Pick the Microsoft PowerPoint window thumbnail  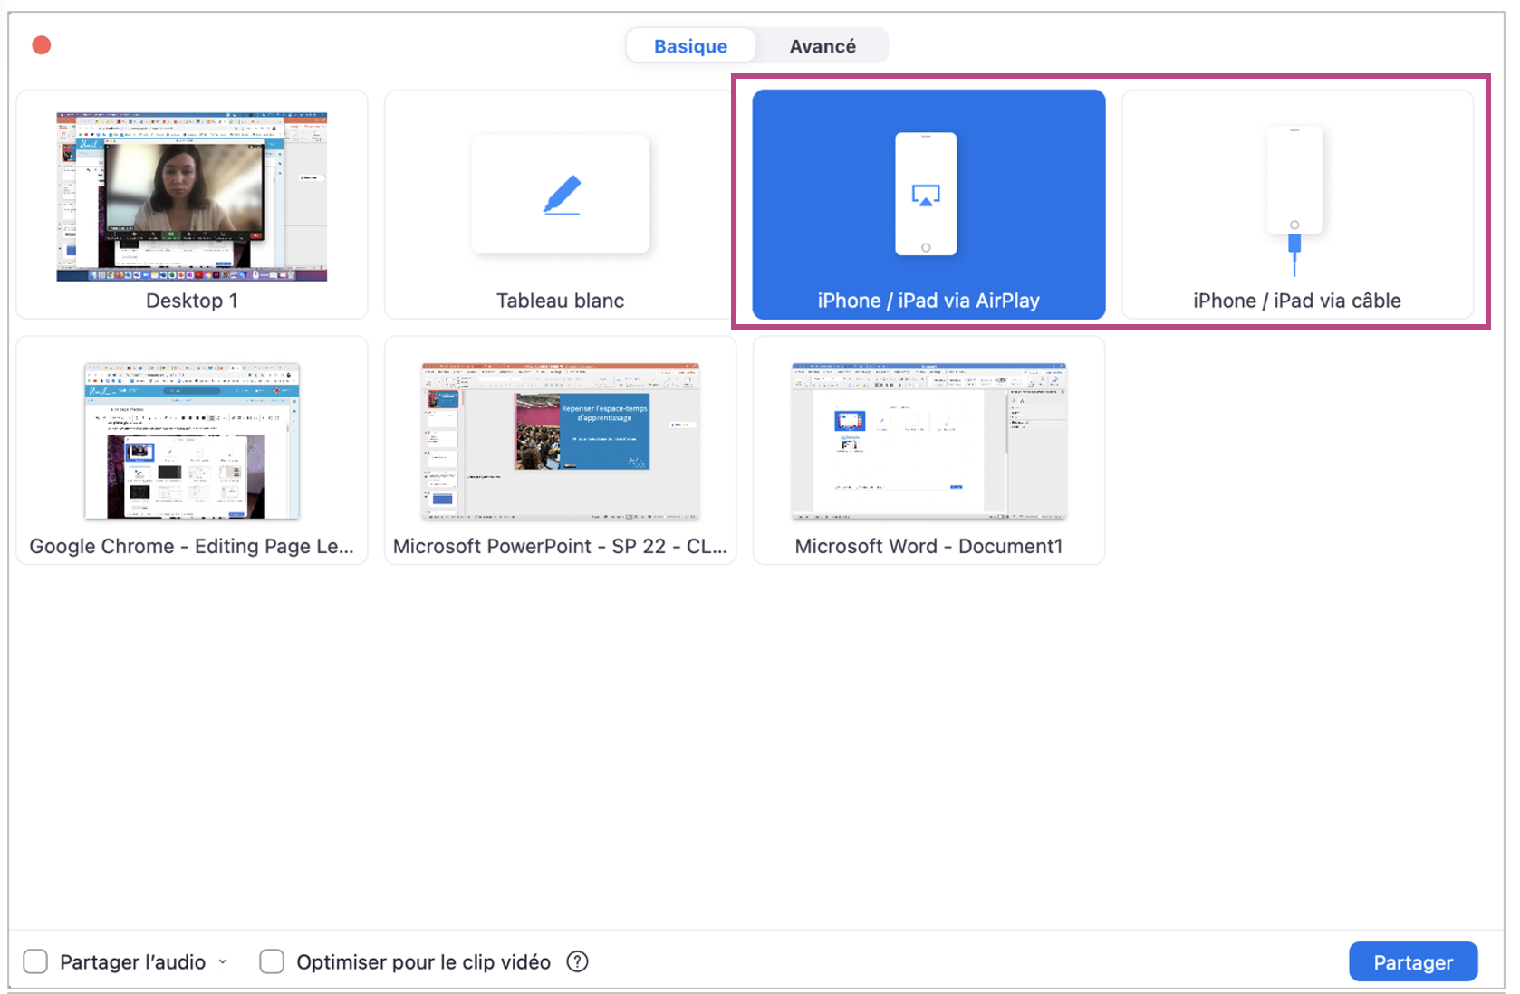point(560,441)
